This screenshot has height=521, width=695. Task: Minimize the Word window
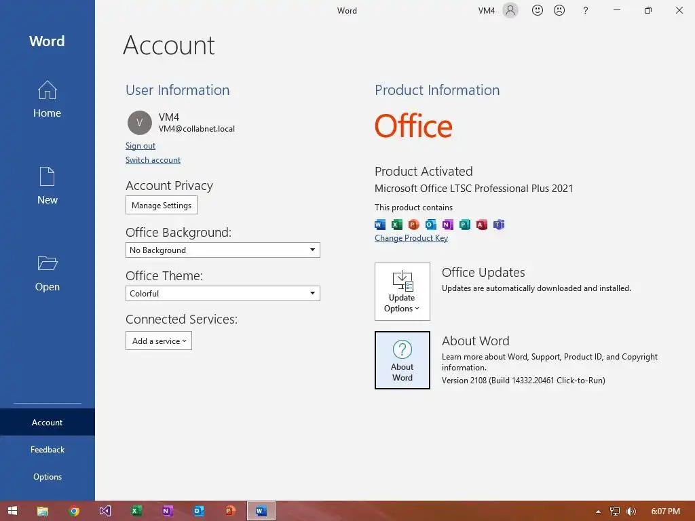(x=616, y=10)
